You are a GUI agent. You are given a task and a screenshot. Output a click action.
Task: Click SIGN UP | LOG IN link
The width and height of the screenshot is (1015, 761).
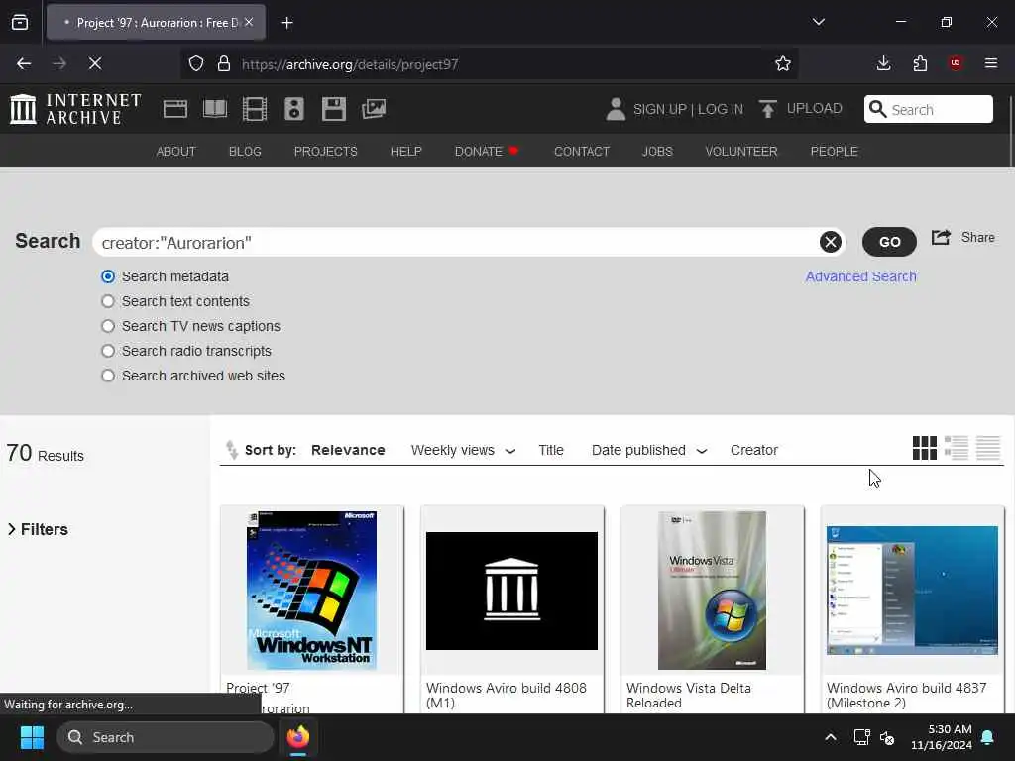(x=688, y=109)
